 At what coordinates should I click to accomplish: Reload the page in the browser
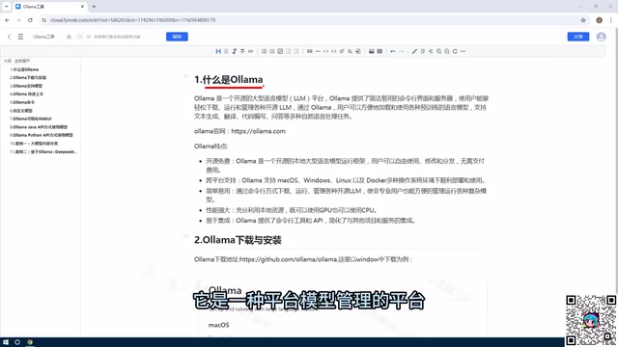pos(30,20)
